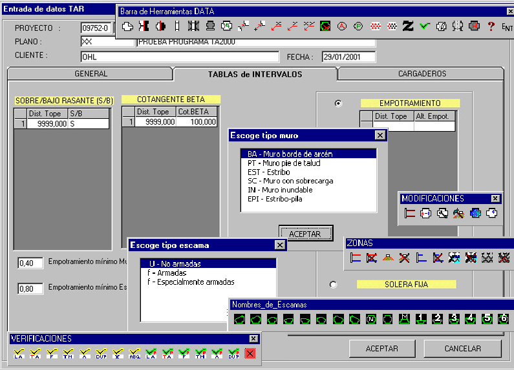
Task: Close the MODIFICACIONES palette
Action: 495,198
